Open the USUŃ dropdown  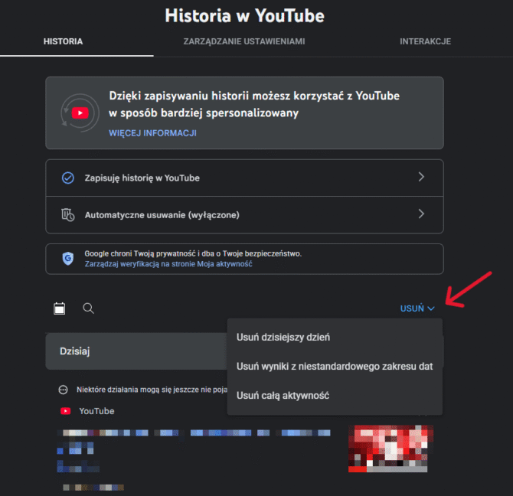click(x=417, y=308)
